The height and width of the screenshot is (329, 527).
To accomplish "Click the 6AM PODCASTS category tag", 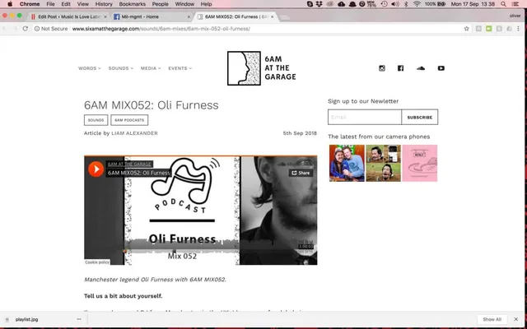I will pos(129,120).
